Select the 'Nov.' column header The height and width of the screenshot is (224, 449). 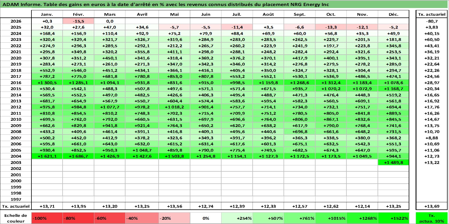point(362,14)
